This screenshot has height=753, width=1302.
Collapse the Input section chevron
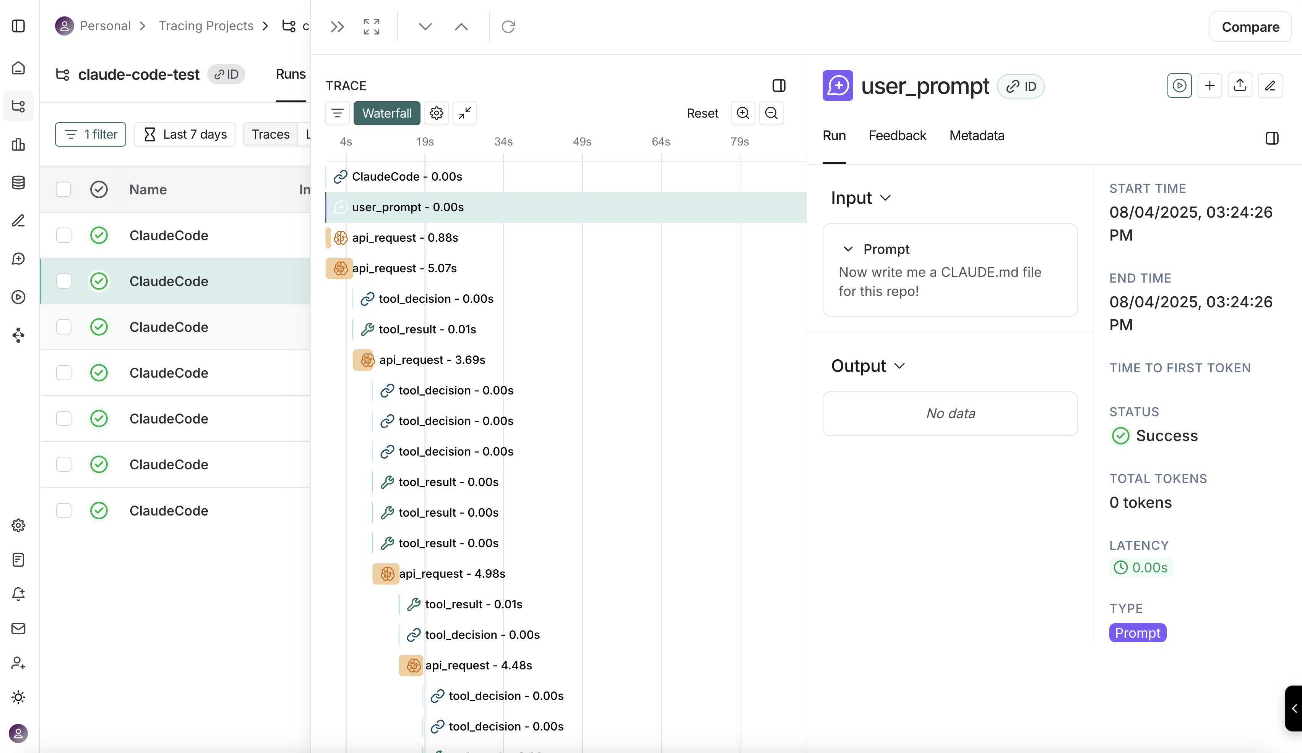pyautogui.click(x=885, y=198)
